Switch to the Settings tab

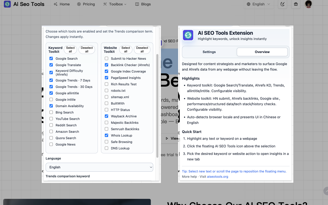(x=209, y=52)
